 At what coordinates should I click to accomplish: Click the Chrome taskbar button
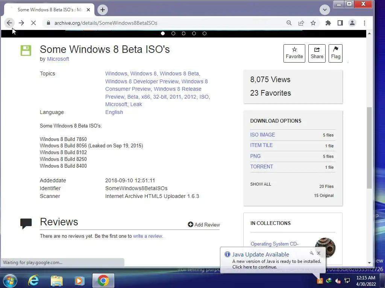[103, 280]
